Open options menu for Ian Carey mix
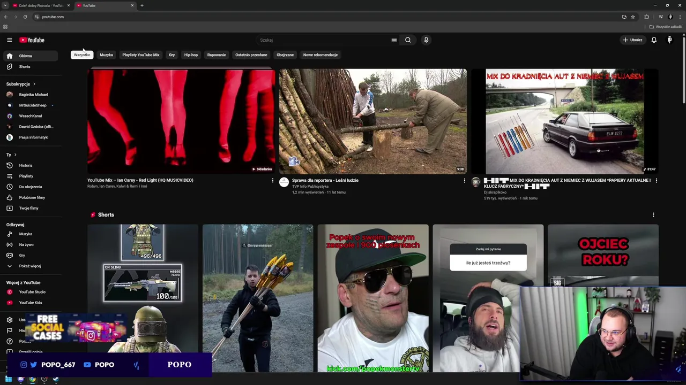 pos(272,181)
